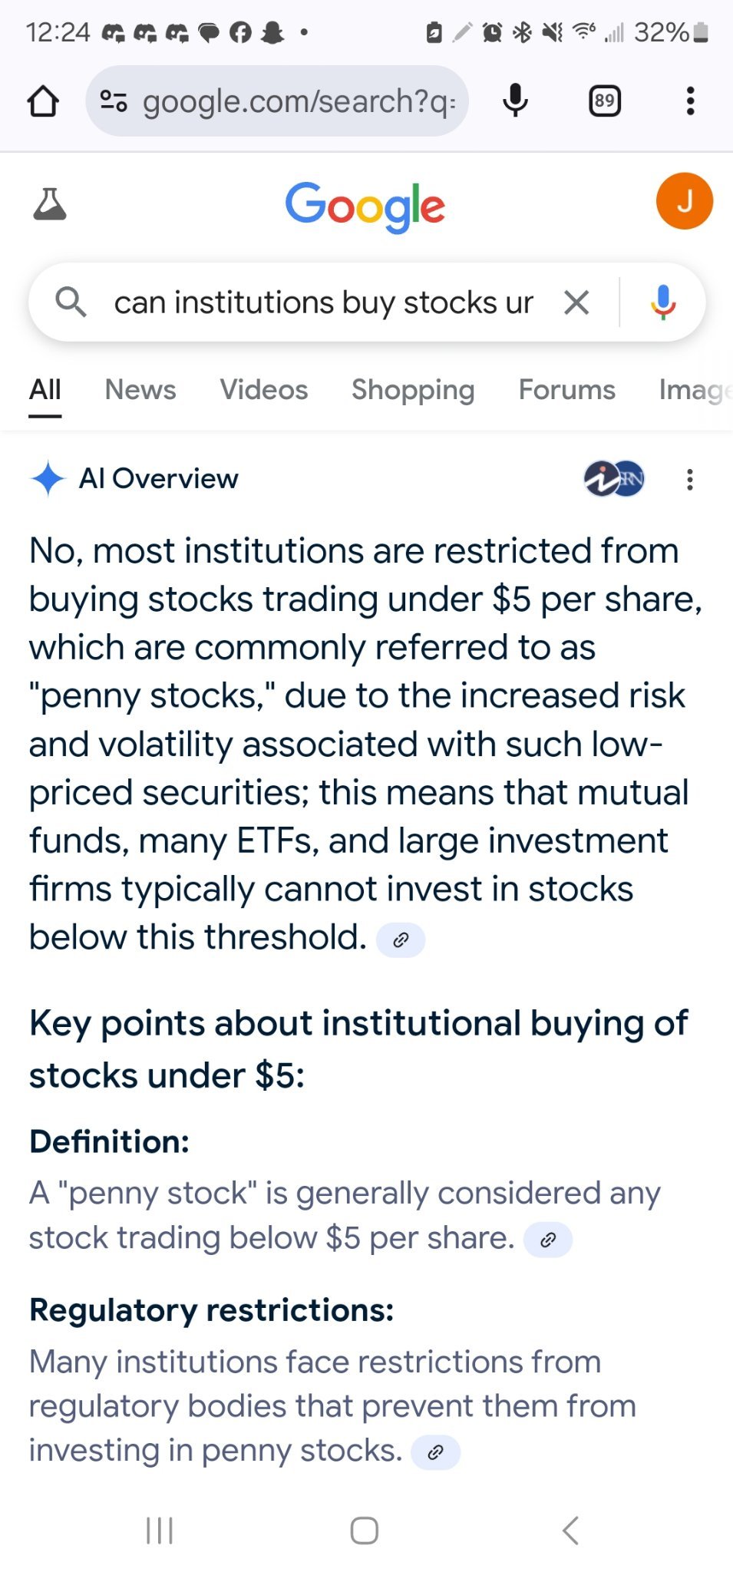Open Search Labs flask icon
This screenshot has width=733, height=1572.
pos(50,203)
